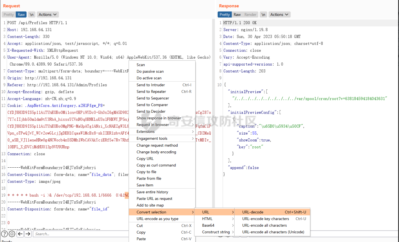Expand the URL conversion submenu

tap(214, 212)
